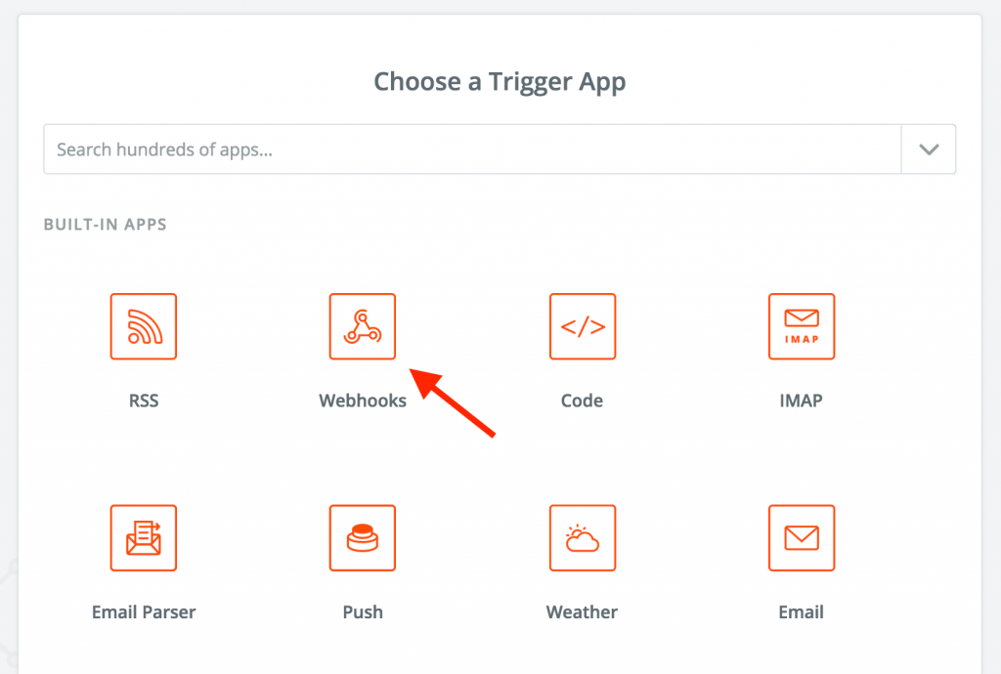
Task: Click the 'Choose a Trigger App' title
Action: click(500, 82)
